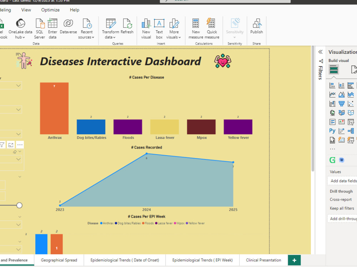357x267 pixels.
Task: Switch to Epidemiological Trends (Date of Onset) tab
Action: (125, 260)
